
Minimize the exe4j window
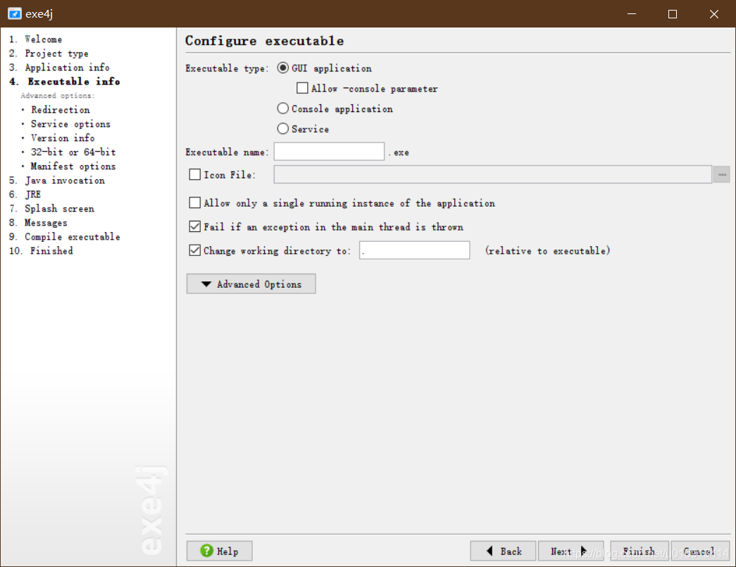coord(632,14)
